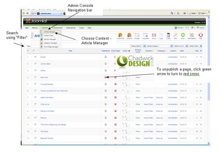Sort by the Title column header

pos(70,51)
